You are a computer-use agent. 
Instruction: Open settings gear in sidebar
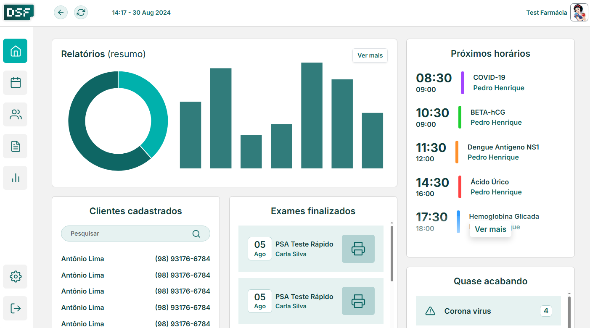[15, 276]
